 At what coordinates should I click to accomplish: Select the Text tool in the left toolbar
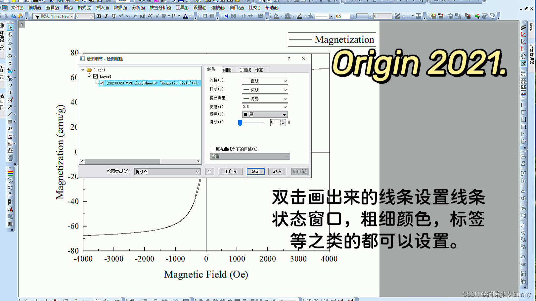(10, 92)
